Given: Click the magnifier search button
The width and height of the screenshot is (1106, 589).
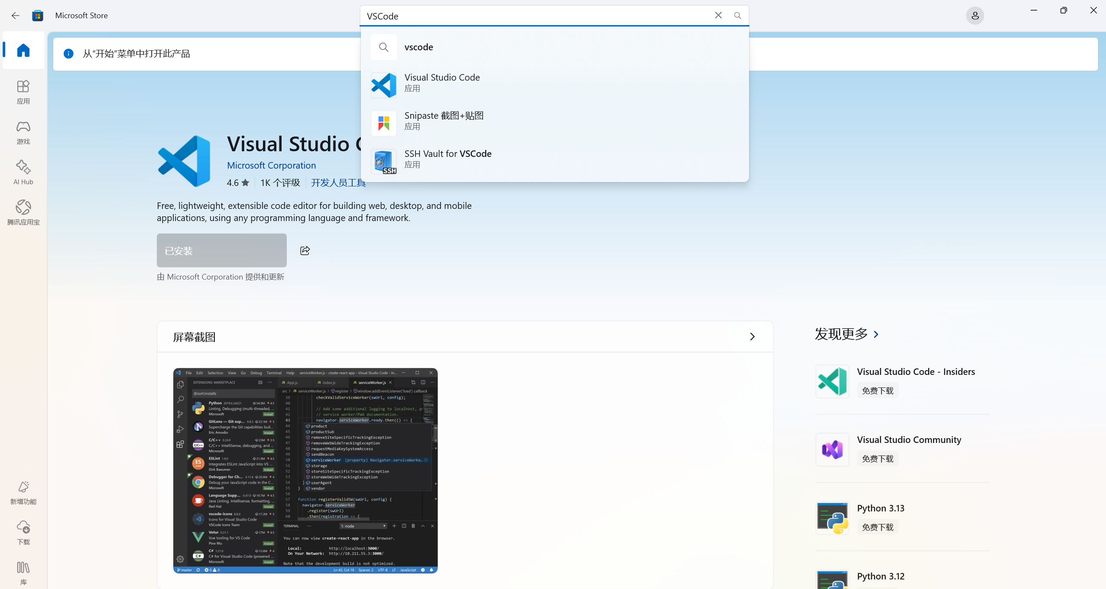Looking at the screenshot, I should point(737,16).
